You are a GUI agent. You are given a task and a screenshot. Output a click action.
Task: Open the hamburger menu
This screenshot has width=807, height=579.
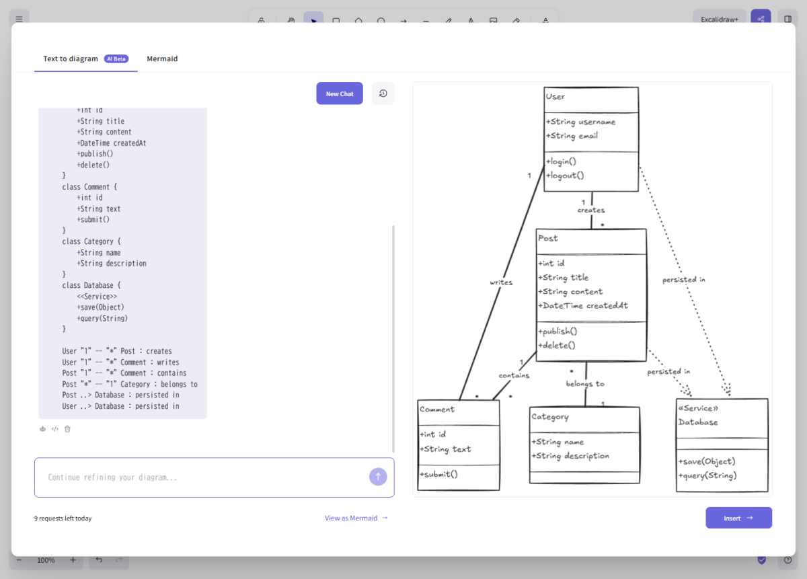pyautogui.click(x=19, y=18)
